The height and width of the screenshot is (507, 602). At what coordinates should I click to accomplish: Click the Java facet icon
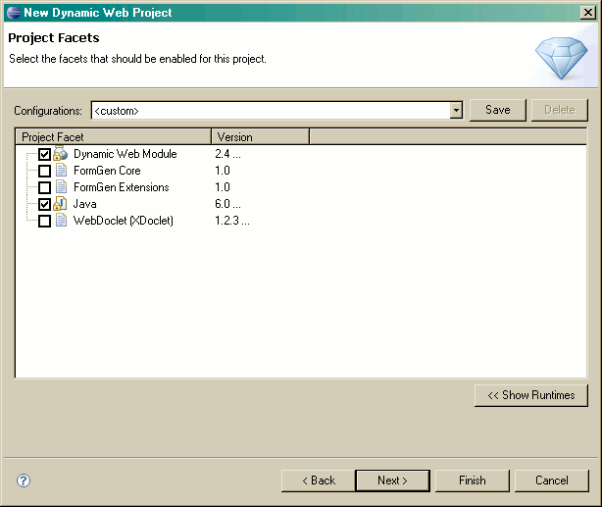[60, 204]
